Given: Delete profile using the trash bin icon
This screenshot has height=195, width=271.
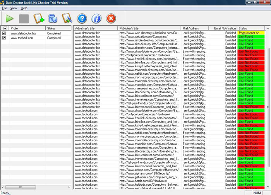Looking at the screenshot, I should [x=53, y=19].
